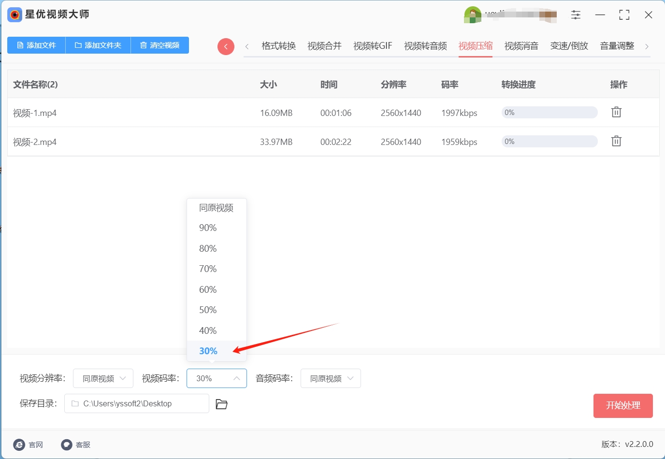Maximize the application window
The width and height of the screenshot is (665, 459).
coord(624,15)
